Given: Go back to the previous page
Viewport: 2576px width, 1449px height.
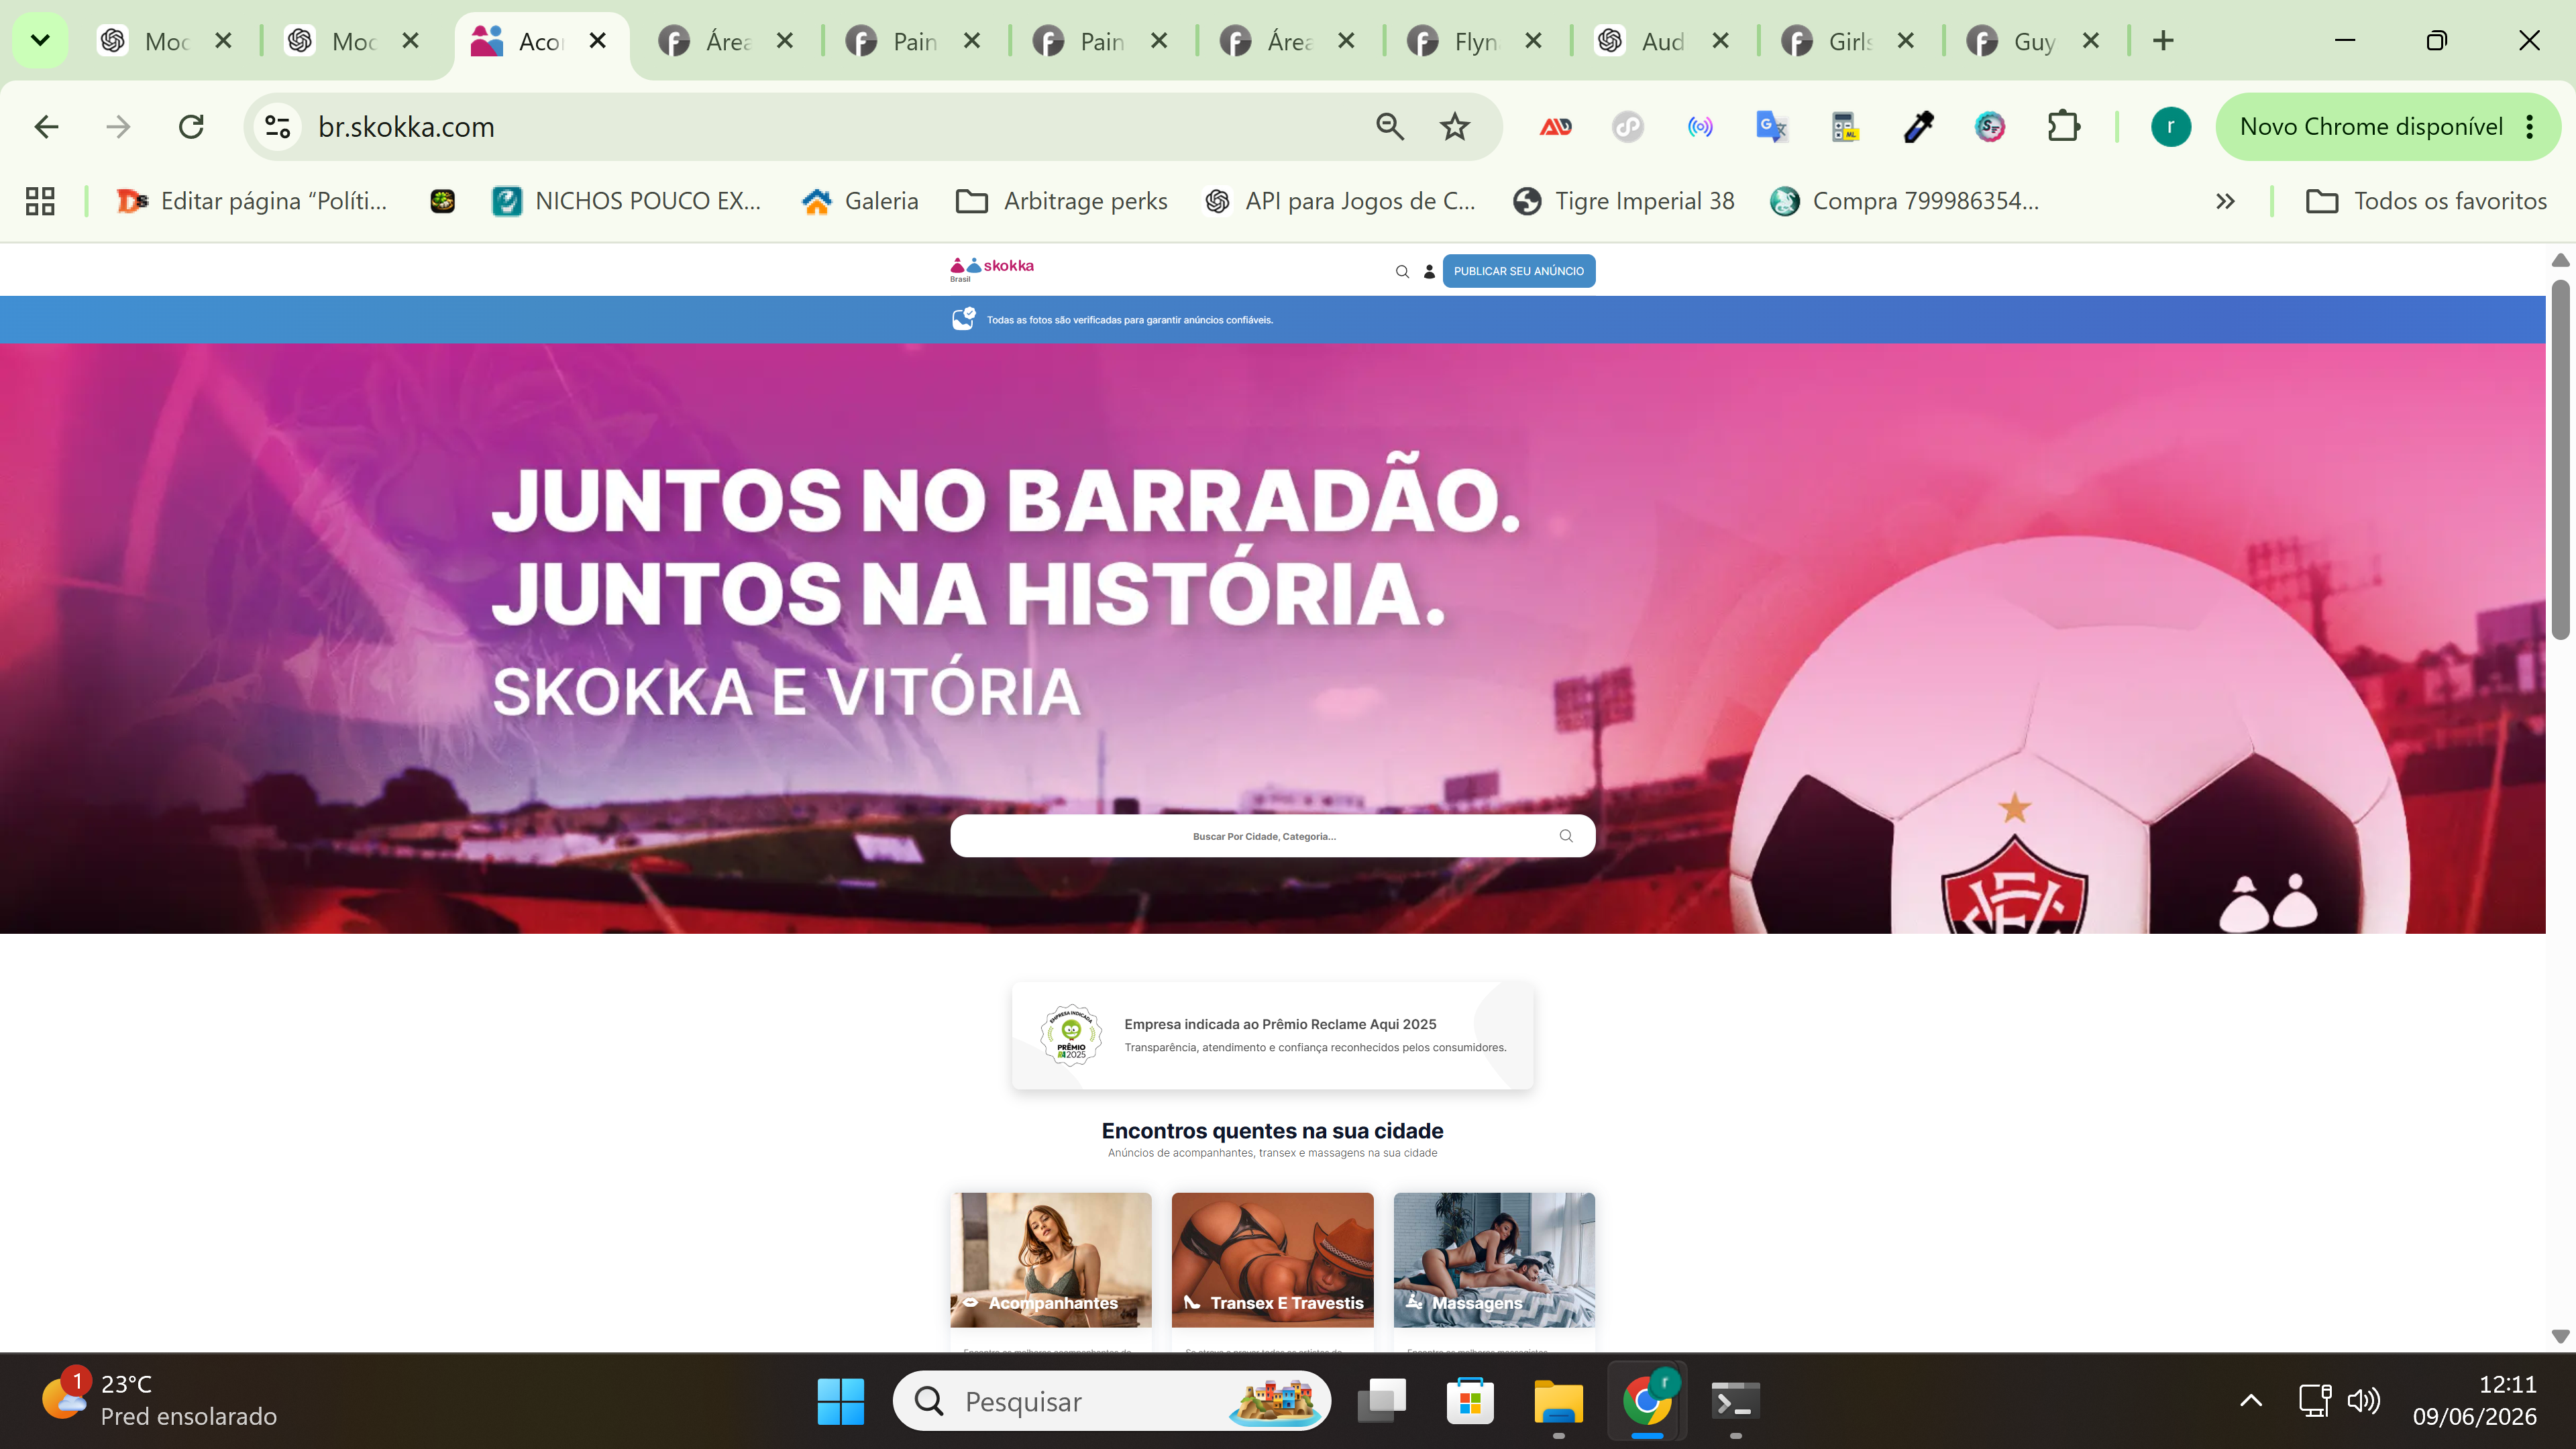Looking at the screenshot, I should click(46, 127).
